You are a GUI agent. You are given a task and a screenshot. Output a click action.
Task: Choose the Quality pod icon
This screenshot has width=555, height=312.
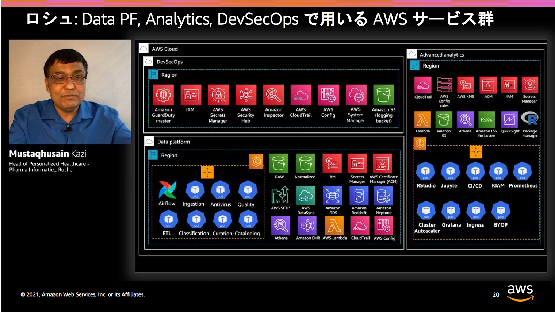pos(248,190)
